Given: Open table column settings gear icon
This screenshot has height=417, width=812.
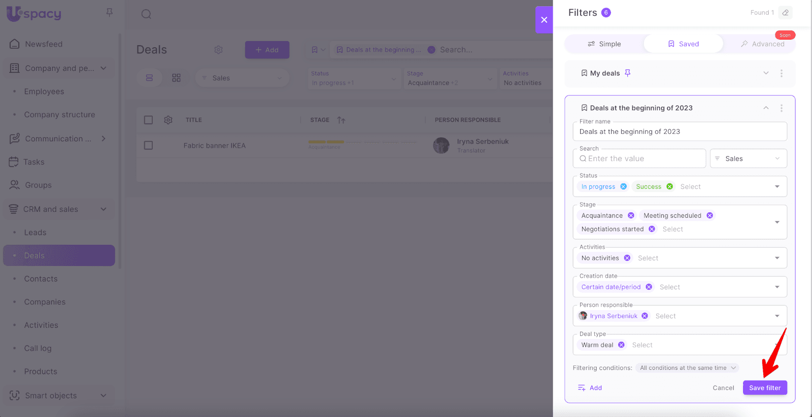Looking at the screenshot, I should point(168,120).
